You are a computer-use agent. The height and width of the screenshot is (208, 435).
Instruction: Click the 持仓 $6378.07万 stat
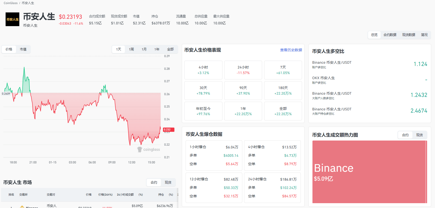tap(161, 20)
